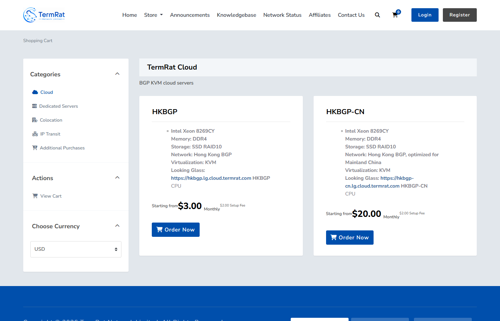This screenshot has height=321, width=500.
Task: Click the View Cart icon
Action: click(x=35, y=196)
